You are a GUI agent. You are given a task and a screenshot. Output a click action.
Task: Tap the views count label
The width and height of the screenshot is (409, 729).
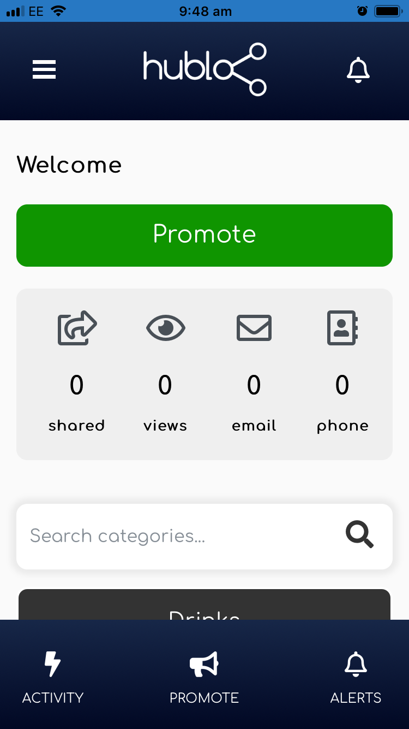[165, 426]
